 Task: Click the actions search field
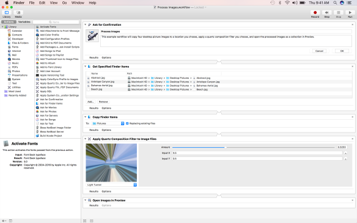coord(56,22)
